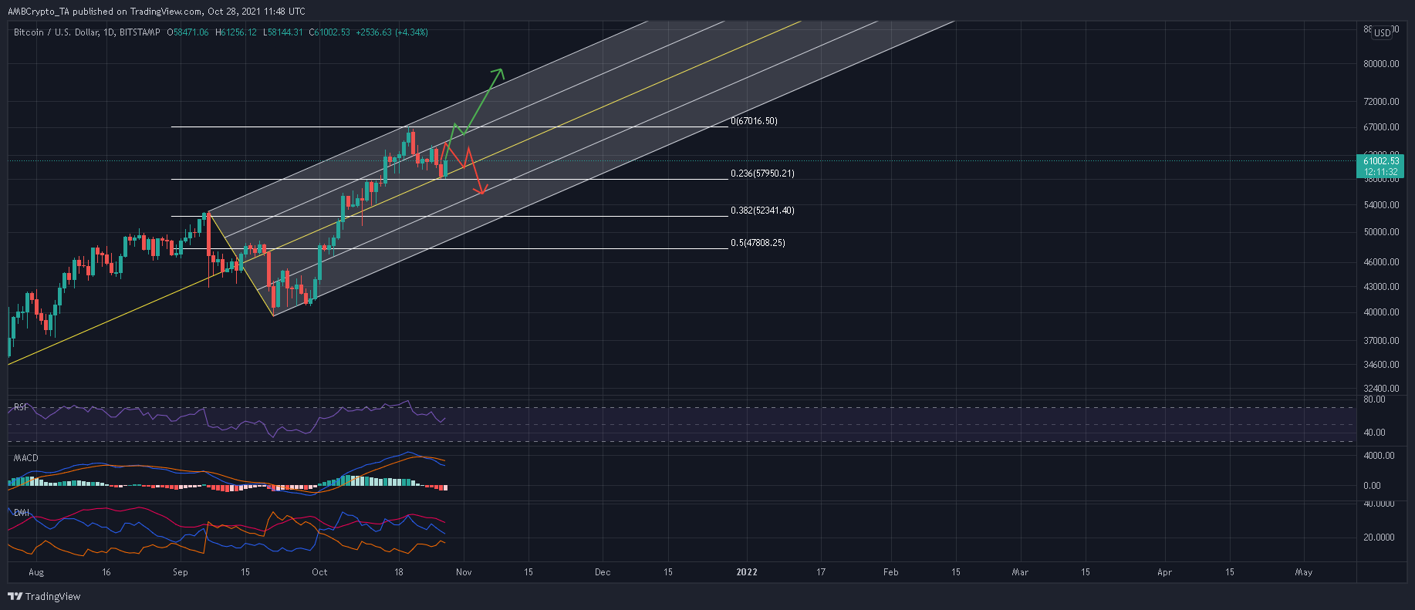Click the Apr label on time axis

[x=1164, y=572]
